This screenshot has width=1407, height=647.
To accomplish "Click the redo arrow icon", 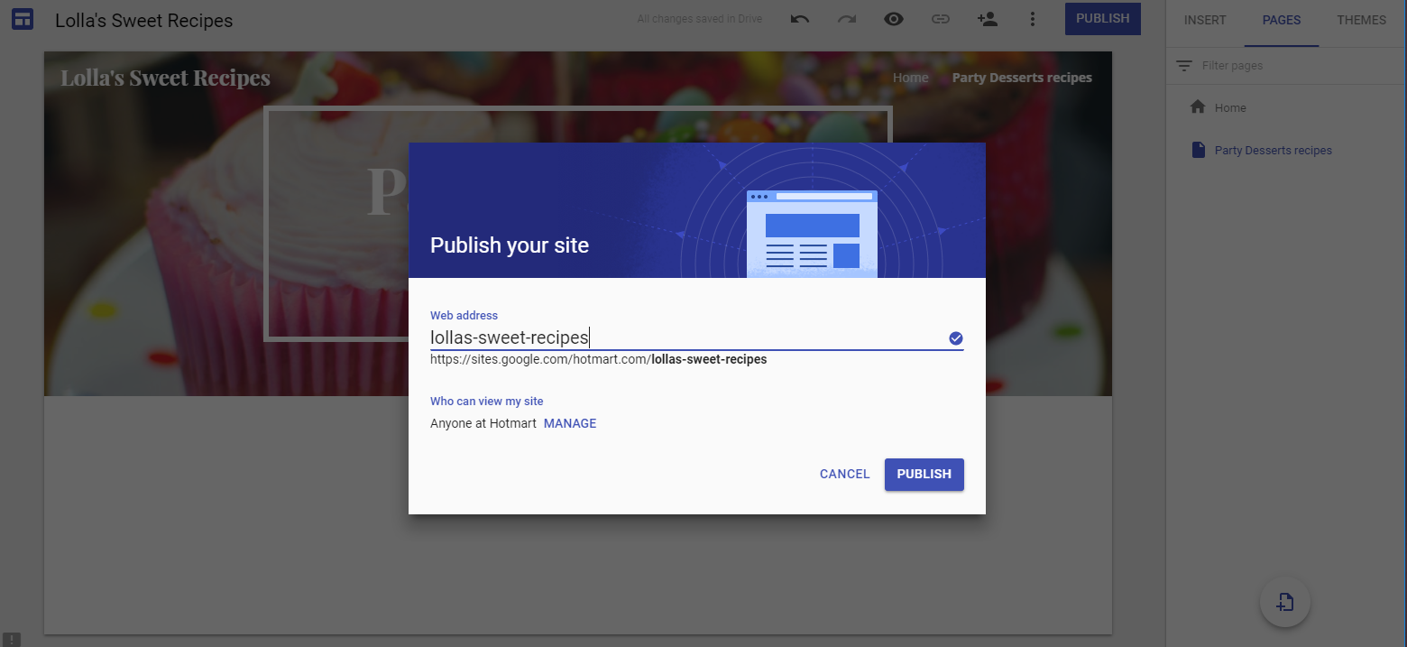I will click(x=846, y=19).
